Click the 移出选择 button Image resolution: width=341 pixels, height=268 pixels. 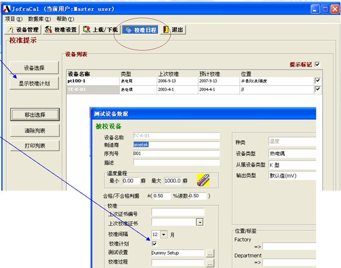[35, 114]
